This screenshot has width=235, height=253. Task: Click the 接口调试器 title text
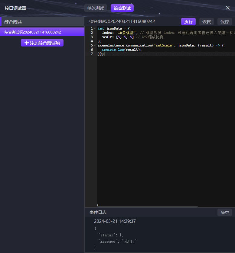15,8
